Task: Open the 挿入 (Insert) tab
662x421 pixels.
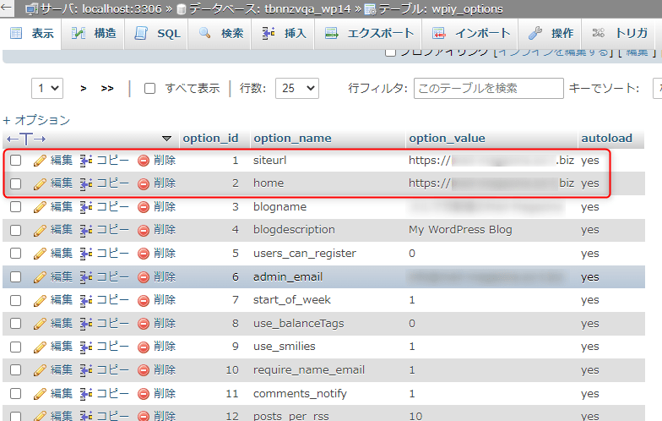Action: pos(284,34)
